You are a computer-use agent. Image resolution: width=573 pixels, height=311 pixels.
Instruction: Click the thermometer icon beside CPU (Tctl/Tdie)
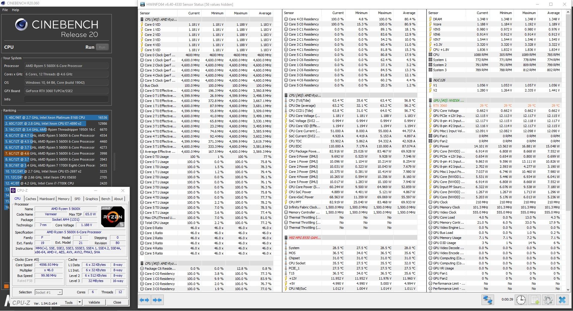point(286,101)
